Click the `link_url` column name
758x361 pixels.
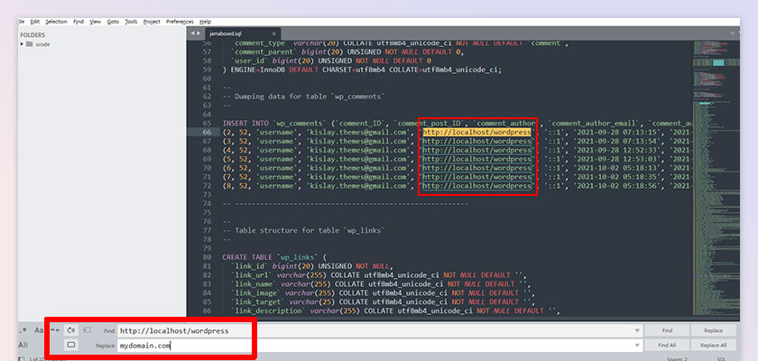[254, 275]
